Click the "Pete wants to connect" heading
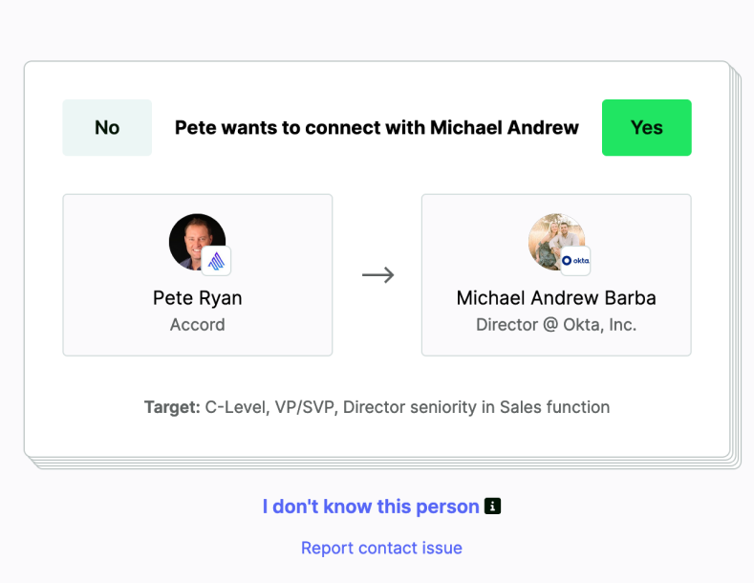The width and height of the screenshot is (754, 583). pyautogui.click(x=377, y=127)
